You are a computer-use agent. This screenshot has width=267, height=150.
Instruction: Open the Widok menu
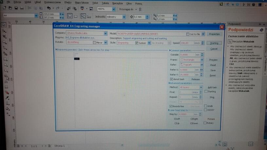(28, 2)
